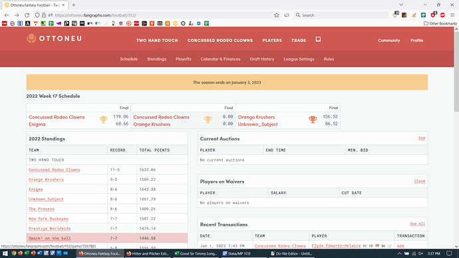Click in the Firefox Search box
459x258 pixels.
[x=341, y=15]
